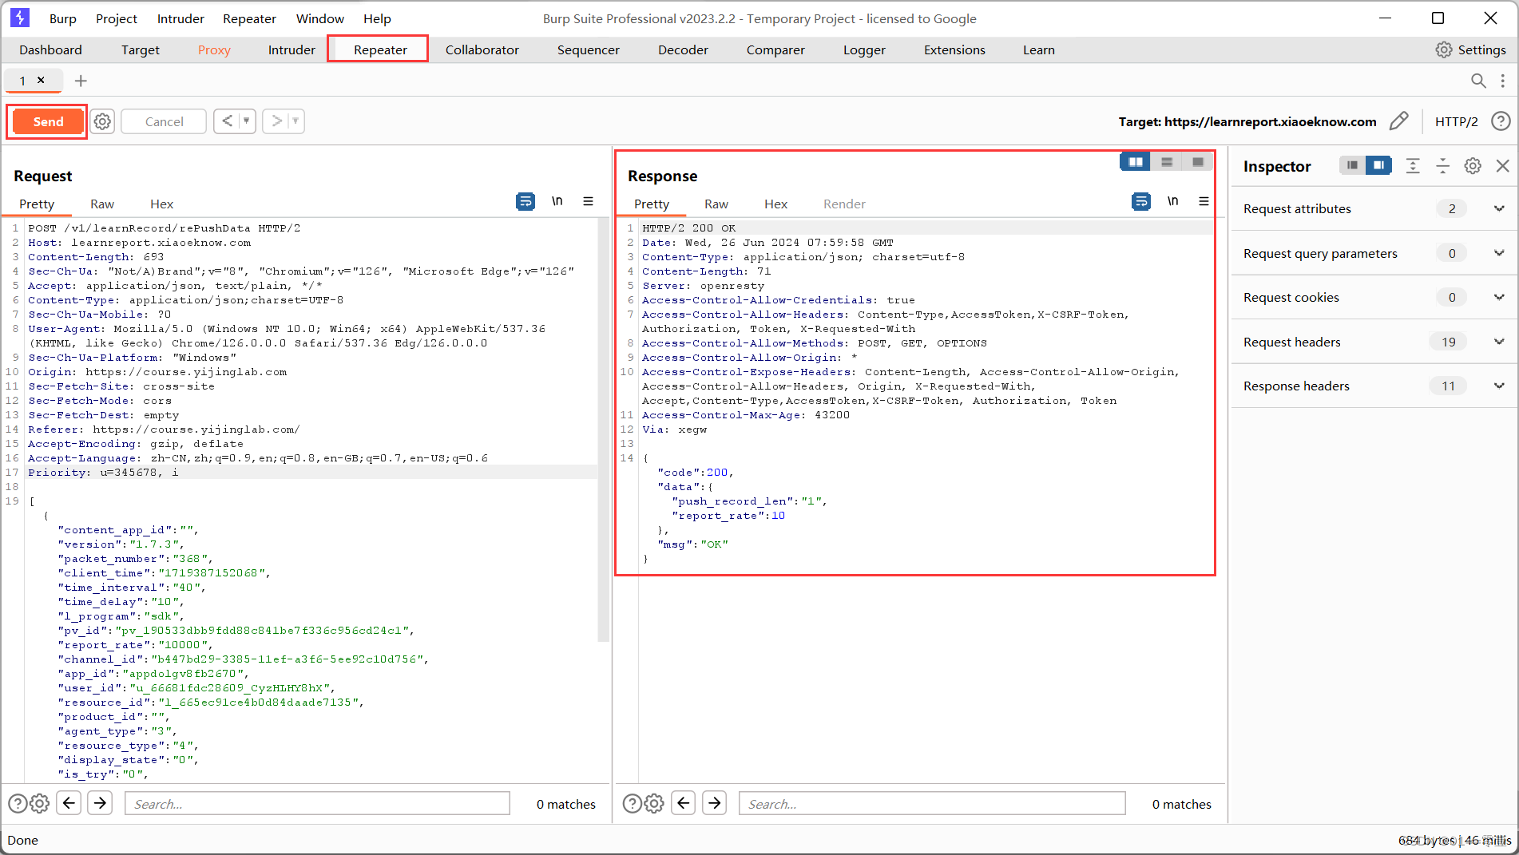Select top-bottom layout view
The image size is (1519, 855).
point(1167,162)
